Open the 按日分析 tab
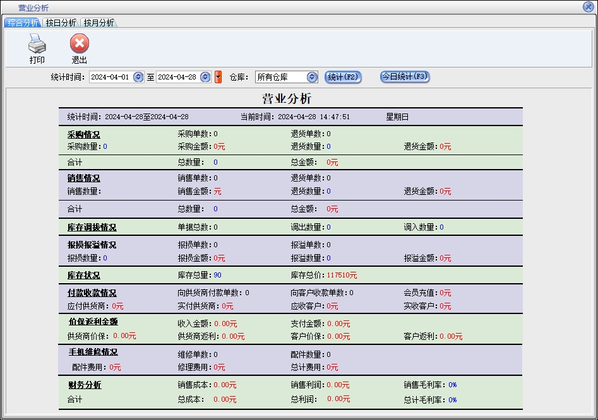598x420 pixels. 61,23
